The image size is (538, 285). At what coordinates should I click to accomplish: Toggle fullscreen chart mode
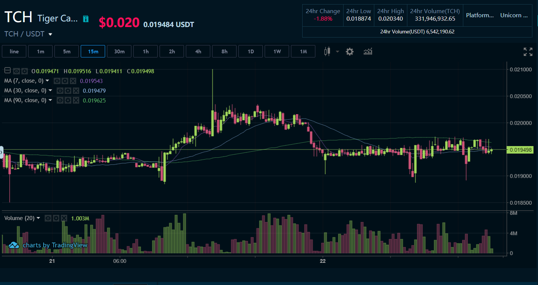(528, 52)
